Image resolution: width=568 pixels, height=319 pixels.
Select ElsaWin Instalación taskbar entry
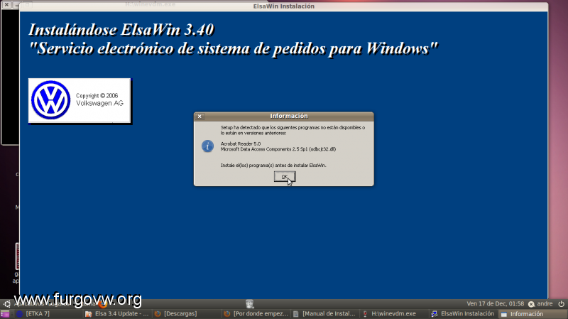click(x=463, y=314)
